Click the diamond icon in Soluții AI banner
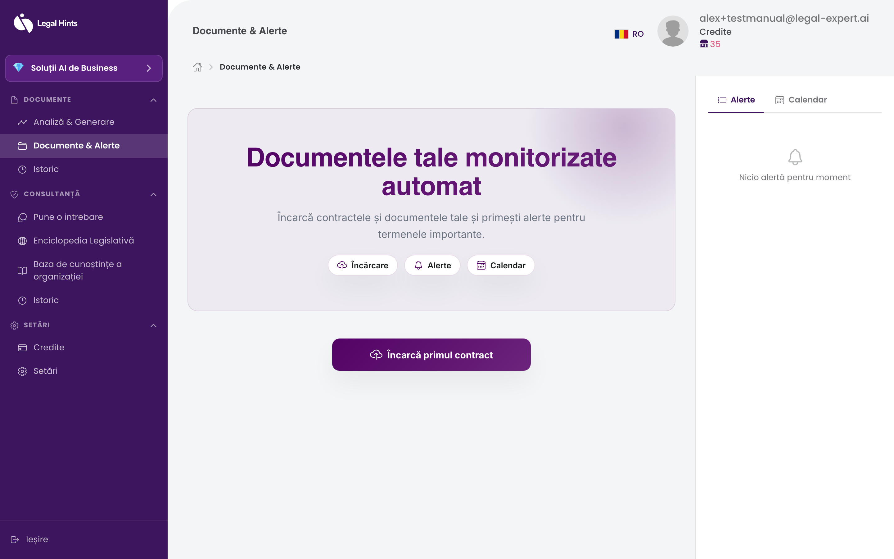 click(19, 68)
